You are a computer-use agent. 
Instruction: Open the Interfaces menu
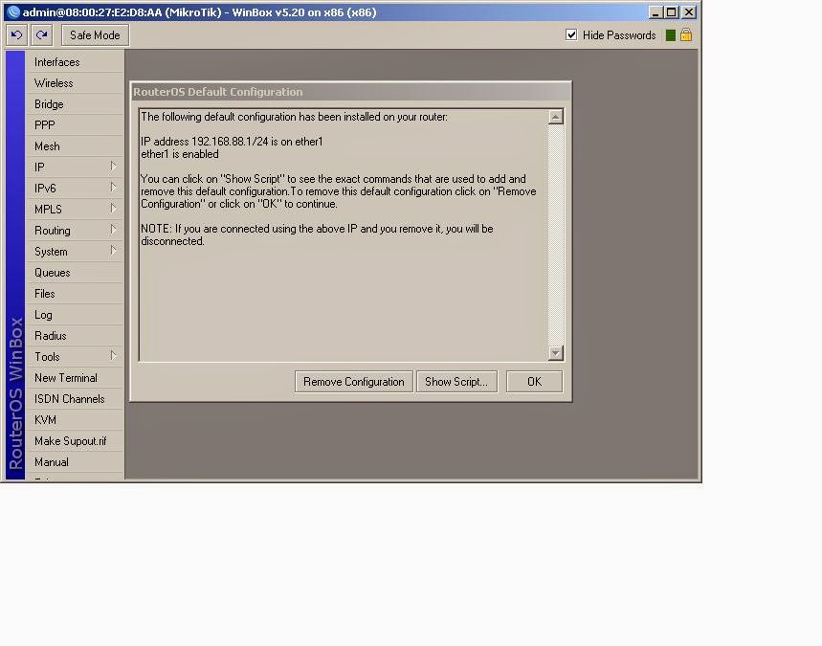coord(75,62)
